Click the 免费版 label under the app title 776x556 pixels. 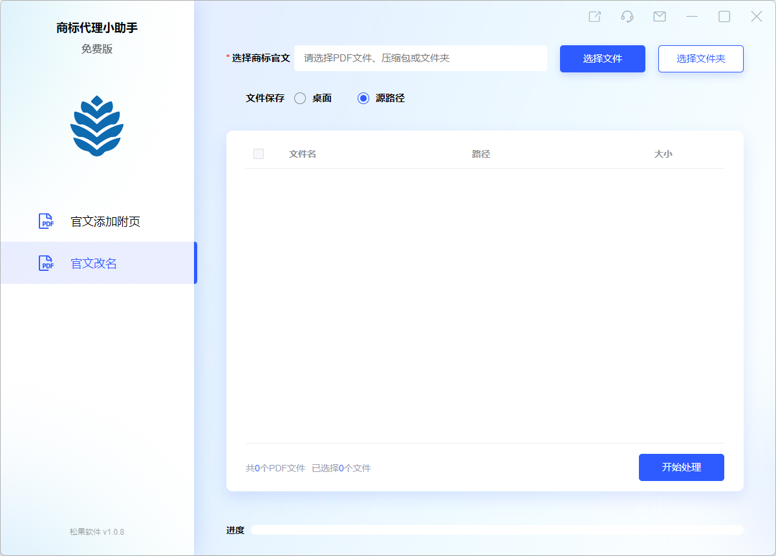97,48
